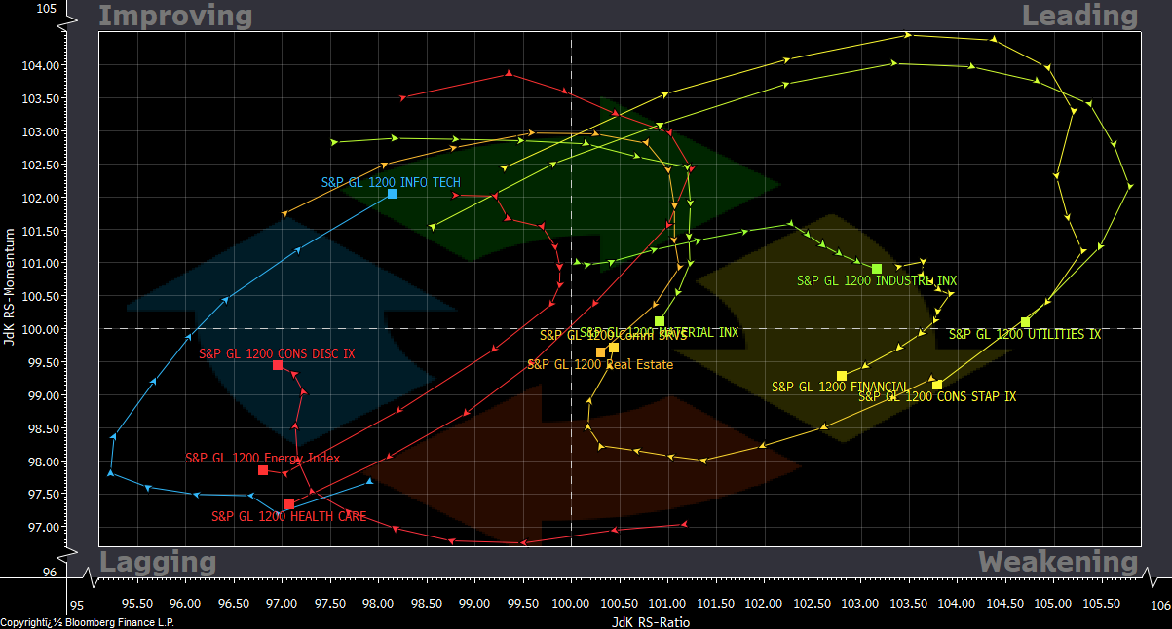Select the red HEALTH CARE square marker
Screen dimensions: 1172x629
pyautogui.click(x=289, y=504)
